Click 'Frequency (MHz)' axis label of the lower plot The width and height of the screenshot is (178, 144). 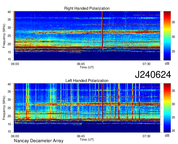(x=4, y=108)
